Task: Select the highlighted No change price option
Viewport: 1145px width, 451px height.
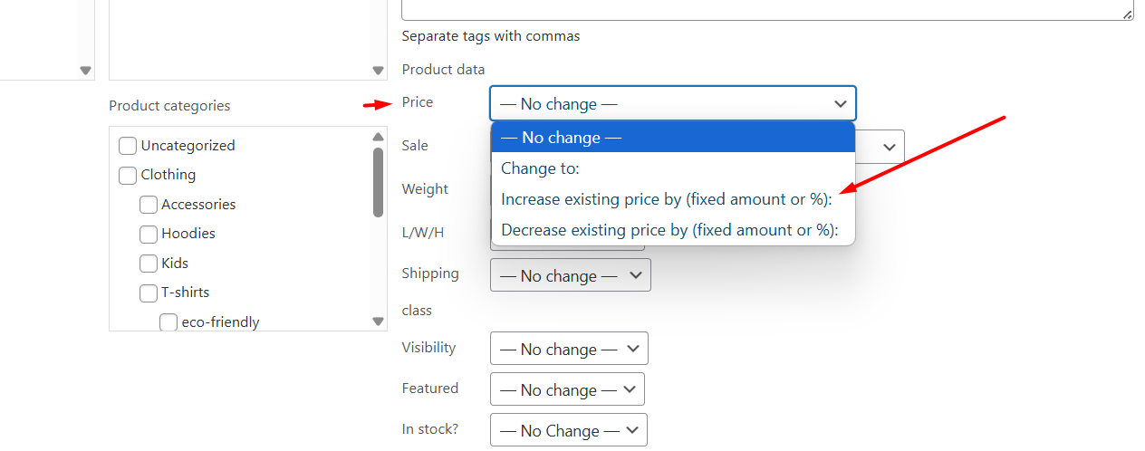Action: (673, 138)
